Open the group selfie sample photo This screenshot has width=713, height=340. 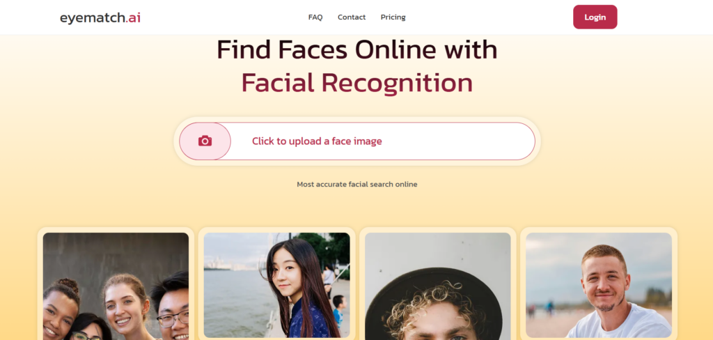(x=116, y=286)
